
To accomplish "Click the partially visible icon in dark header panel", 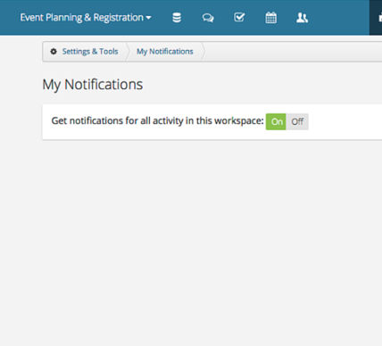I will pos(380,18).
